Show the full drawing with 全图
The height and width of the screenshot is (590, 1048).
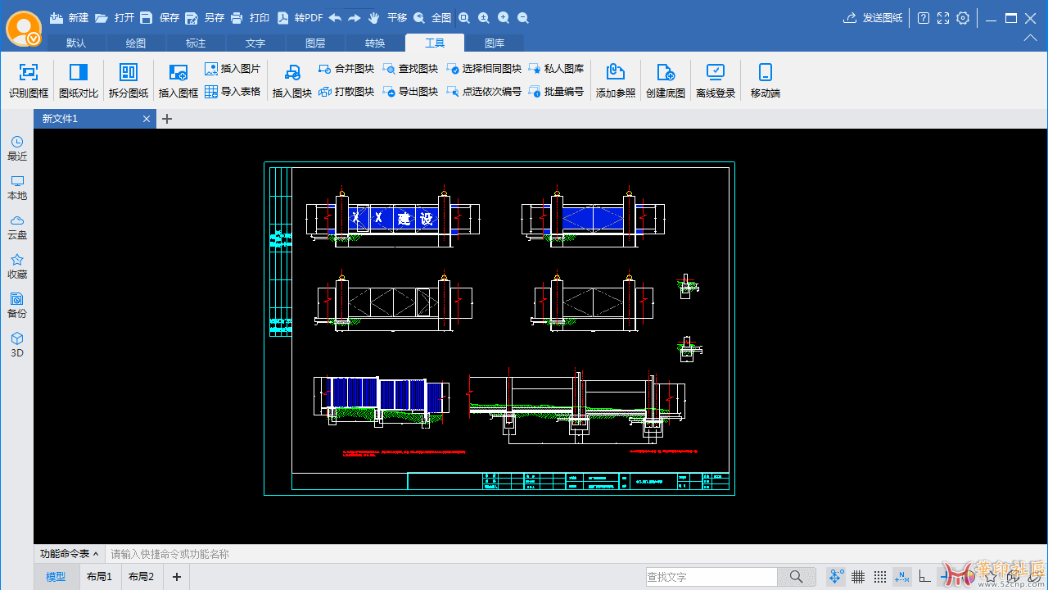coord(432,17)
